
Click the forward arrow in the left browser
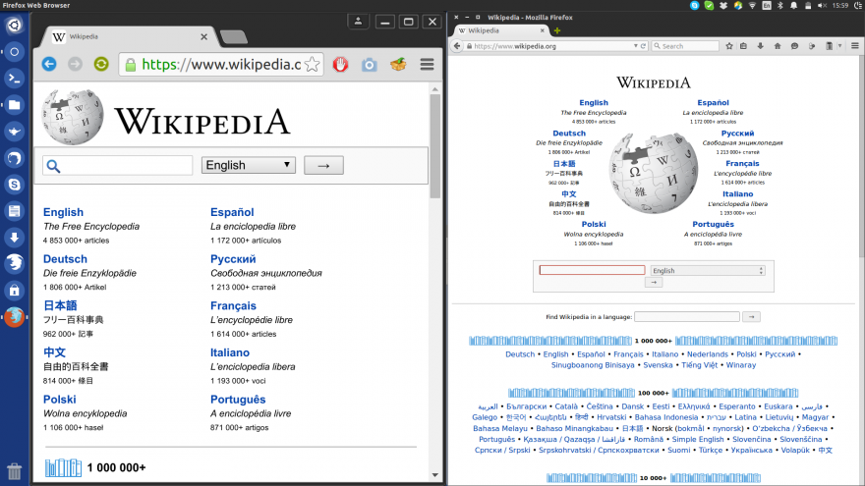75,65
